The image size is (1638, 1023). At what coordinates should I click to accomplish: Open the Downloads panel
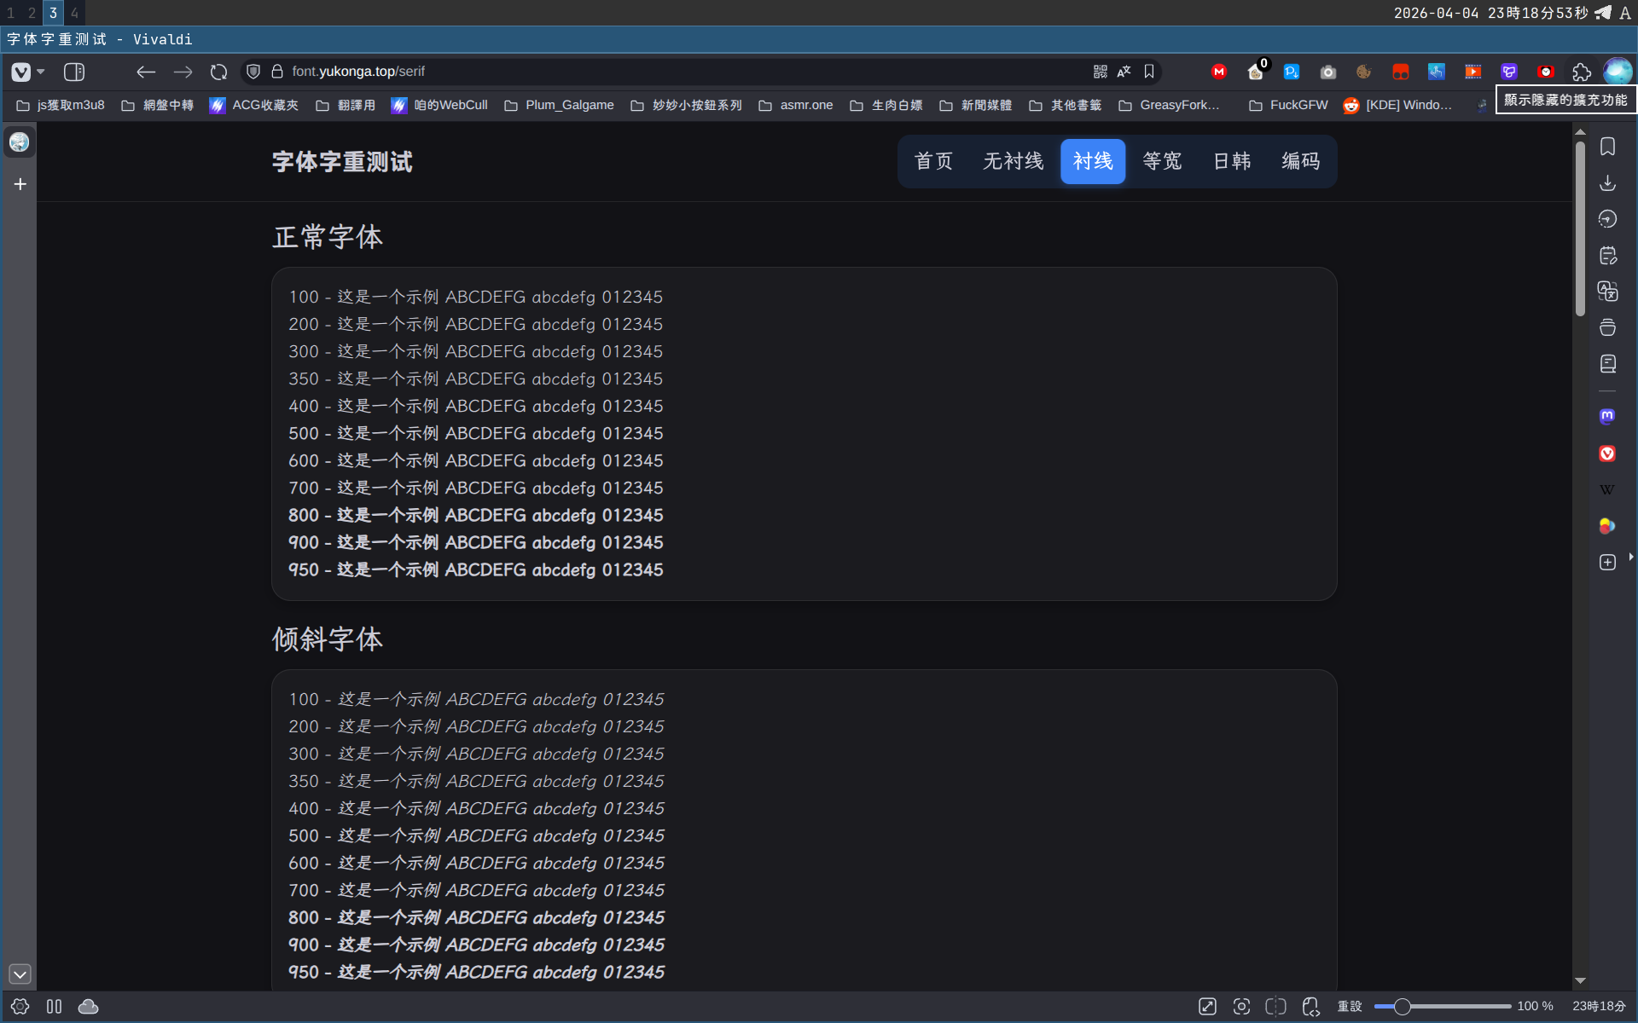(1607, 182)
